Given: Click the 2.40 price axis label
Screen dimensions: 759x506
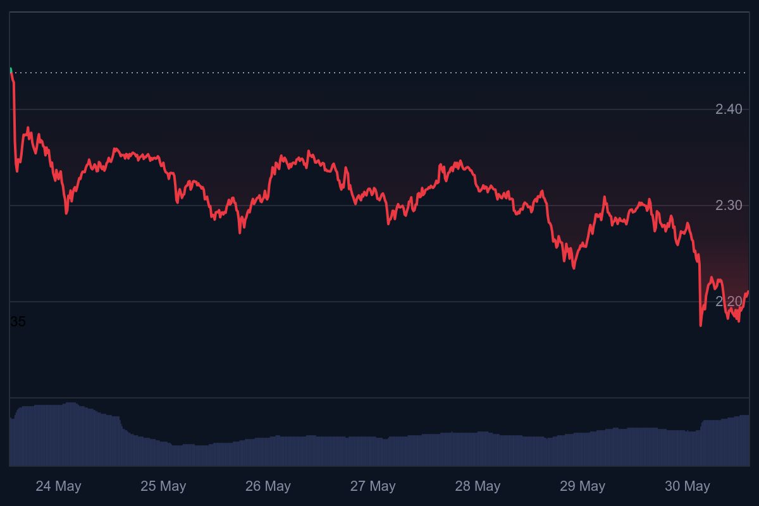Looking at the screenshot, I should point(729,109).
